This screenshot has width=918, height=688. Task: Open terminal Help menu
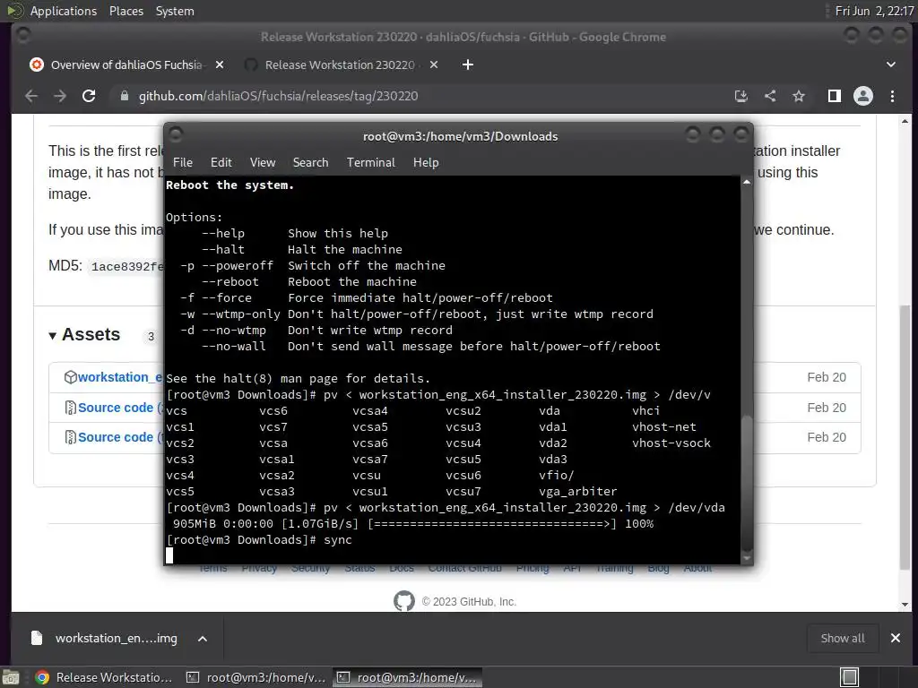(x=426, y=163)
